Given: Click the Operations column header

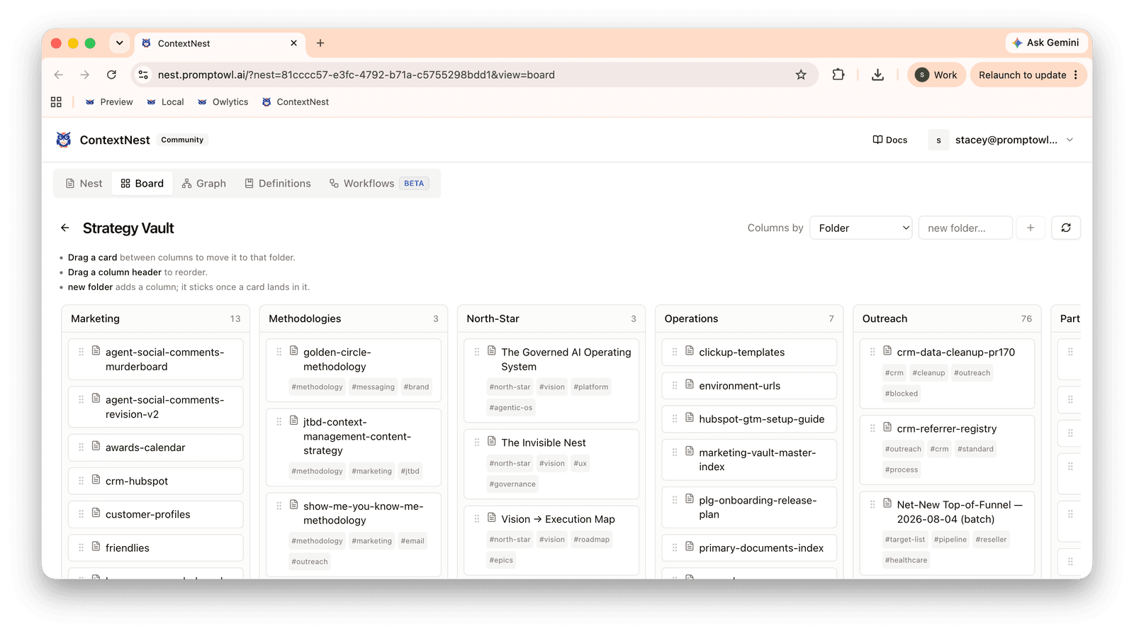Looking at the screenshot, I should [749, 318].
